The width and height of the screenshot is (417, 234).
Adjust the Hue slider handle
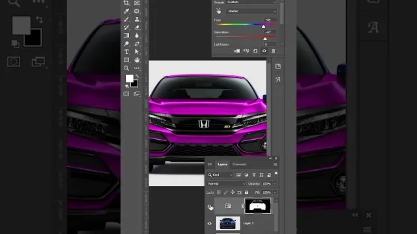[x=264, y=26]
